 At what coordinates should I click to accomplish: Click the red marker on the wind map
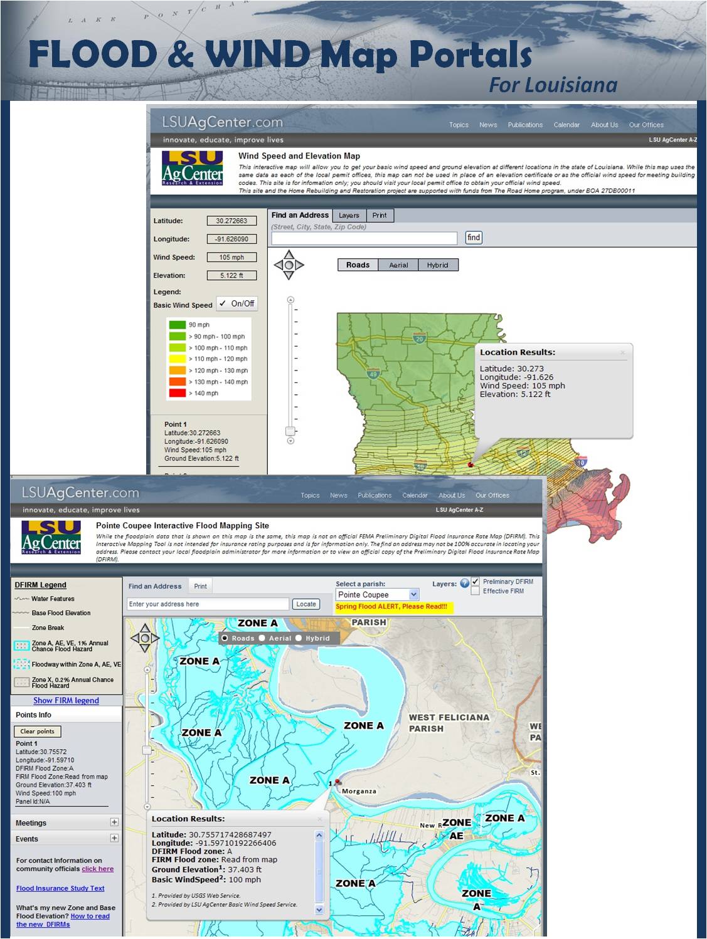coord(470,464)
